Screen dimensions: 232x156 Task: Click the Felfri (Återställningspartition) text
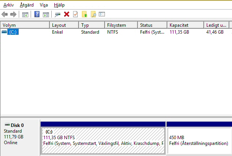click(199, 143)
